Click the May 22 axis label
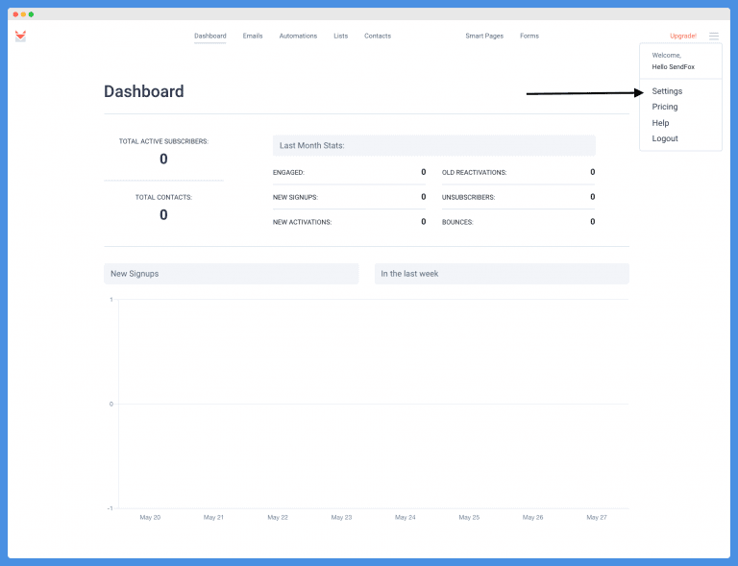 pos(277,517)
